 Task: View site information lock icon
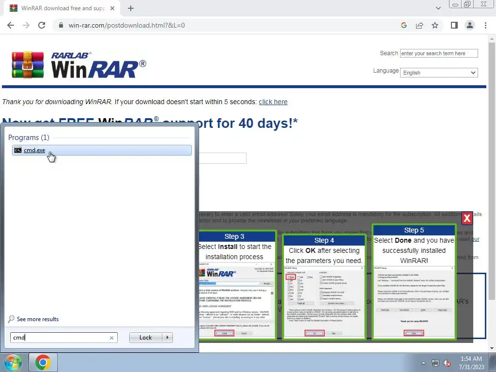pos(61,25)
